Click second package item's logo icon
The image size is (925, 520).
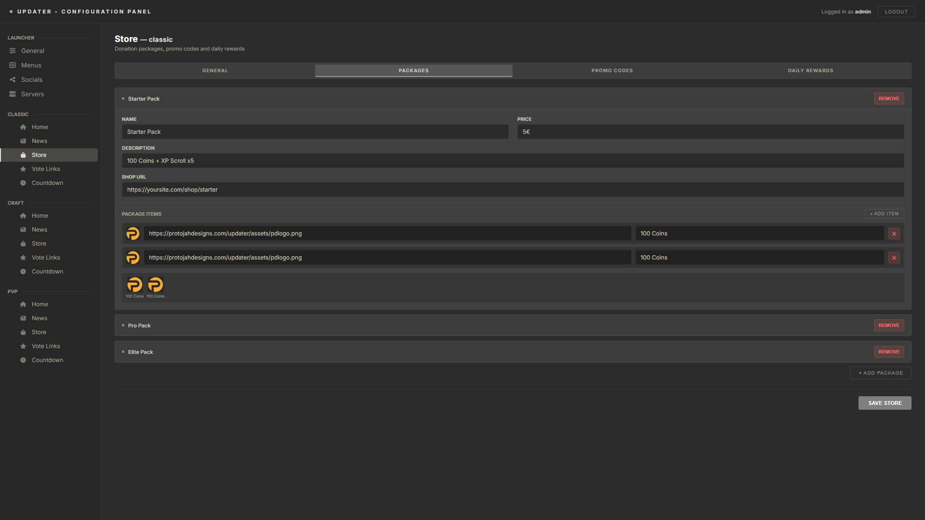(133, 258)
